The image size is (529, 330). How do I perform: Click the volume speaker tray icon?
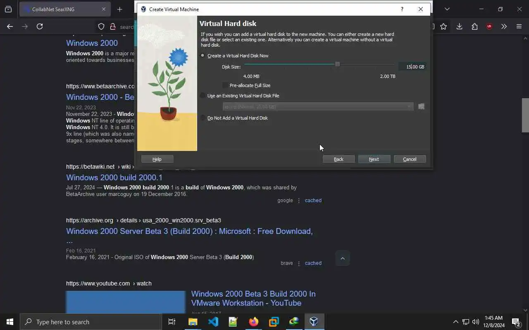point(476,322)
